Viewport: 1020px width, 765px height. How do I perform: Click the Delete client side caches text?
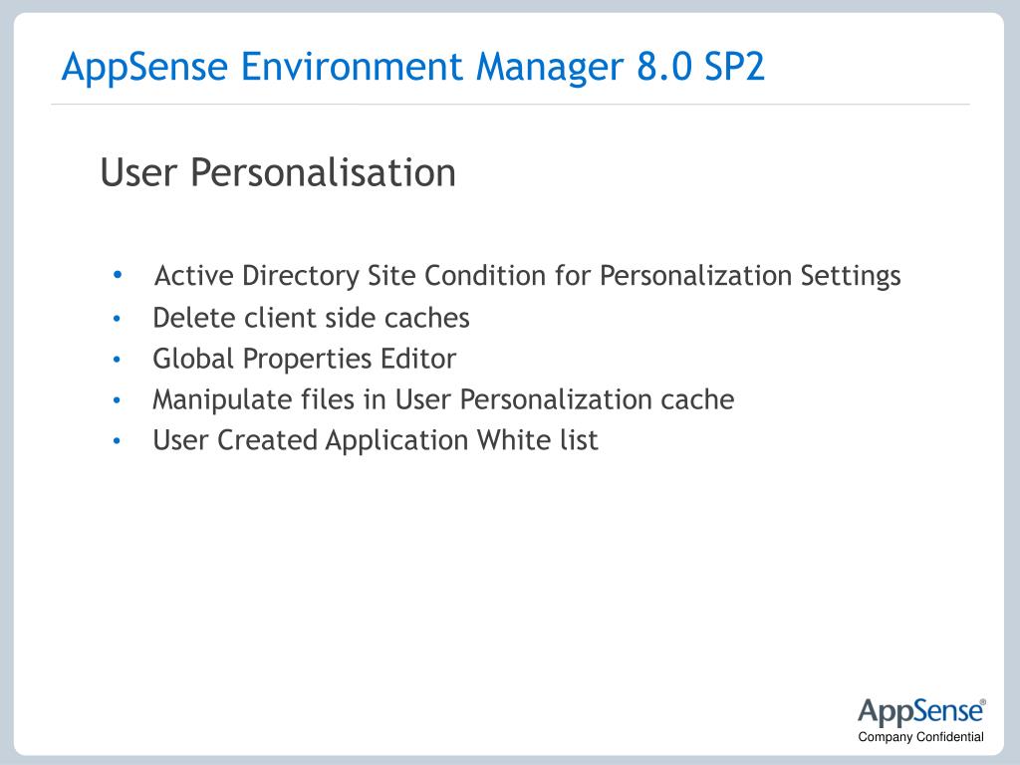click(311, 318)
